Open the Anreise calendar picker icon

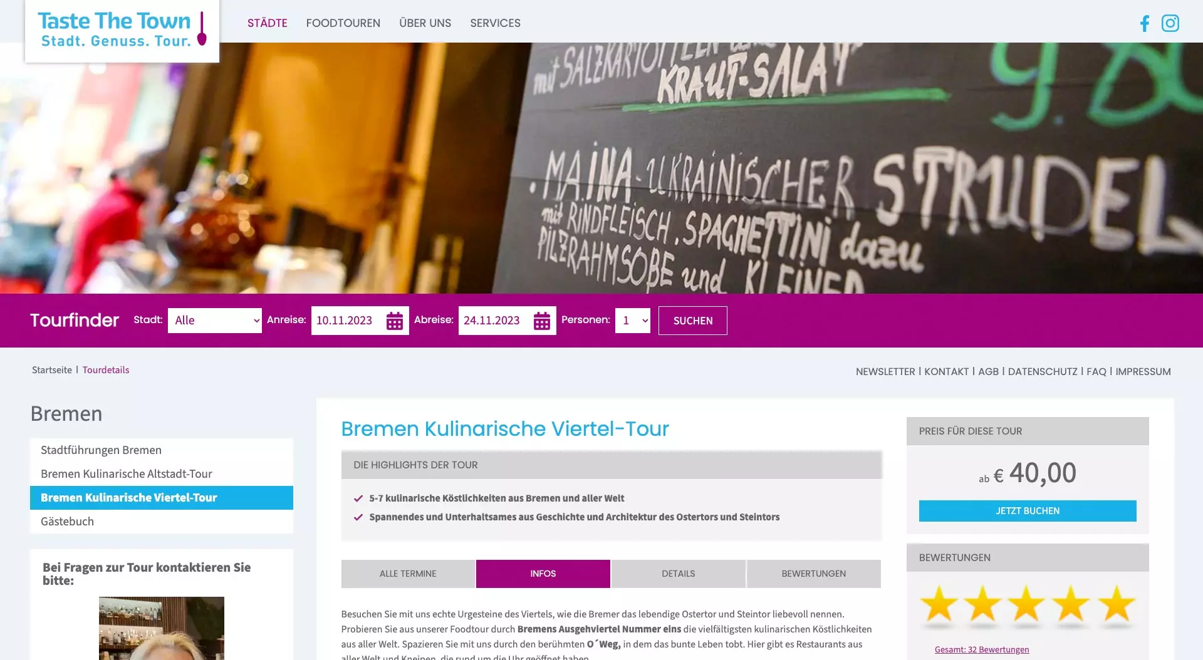[395, 321]
